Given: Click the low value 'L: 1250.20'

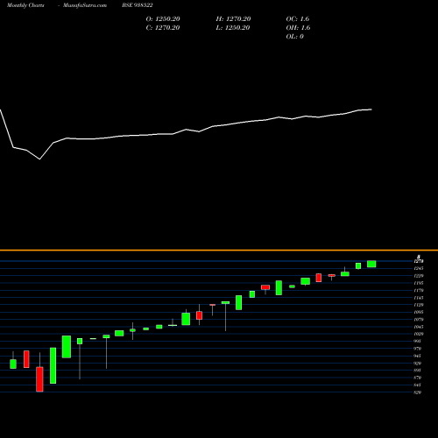Looking at the screenshot, I should [x=233, y=28].
